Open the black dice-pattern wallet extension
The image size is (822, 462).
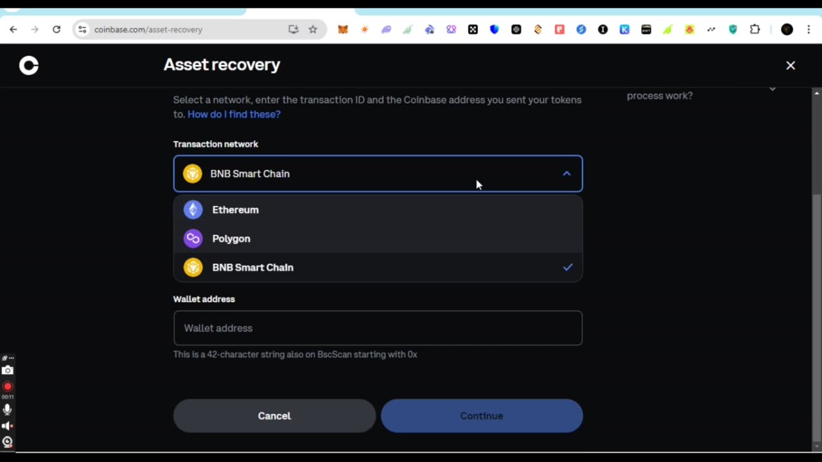pos(473,30)
